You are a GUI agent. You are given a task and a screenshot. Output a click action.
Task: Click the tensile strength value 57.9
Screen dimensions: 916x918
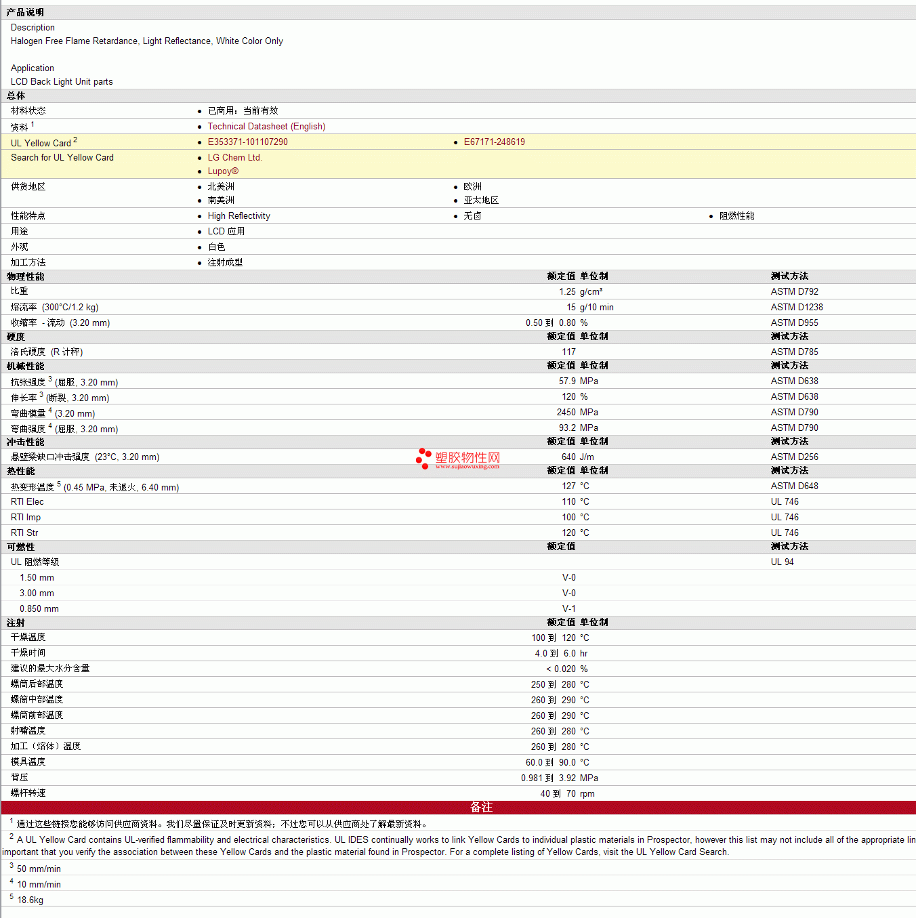tap(567, 381)
